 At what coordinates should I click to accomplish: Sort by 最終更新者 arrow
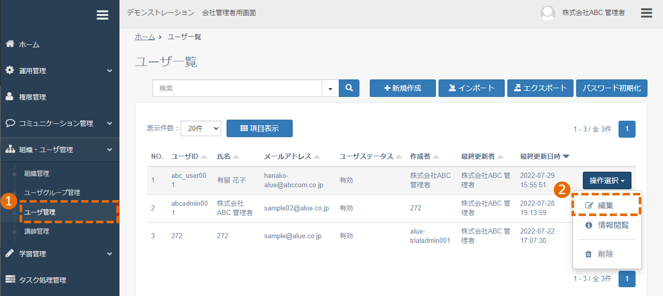[501, 157]
